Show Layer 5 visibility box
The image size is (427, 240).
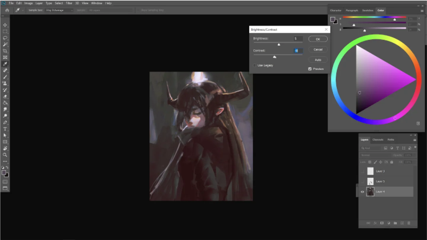click(x=362, y=181)
